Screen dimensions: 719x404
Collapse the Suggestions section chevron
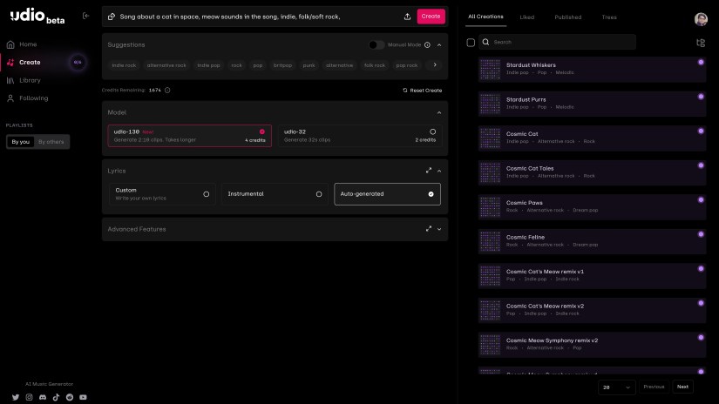click(x=439, y=45)
